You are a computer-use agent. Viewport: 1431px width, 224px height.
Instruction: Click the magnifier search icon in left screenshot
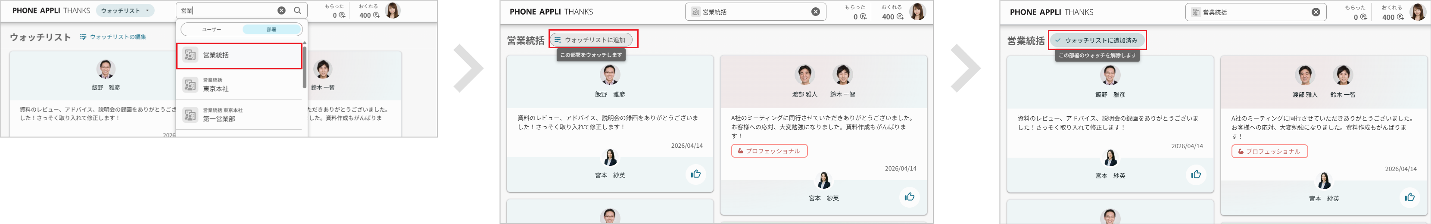(x=298, y=11)
